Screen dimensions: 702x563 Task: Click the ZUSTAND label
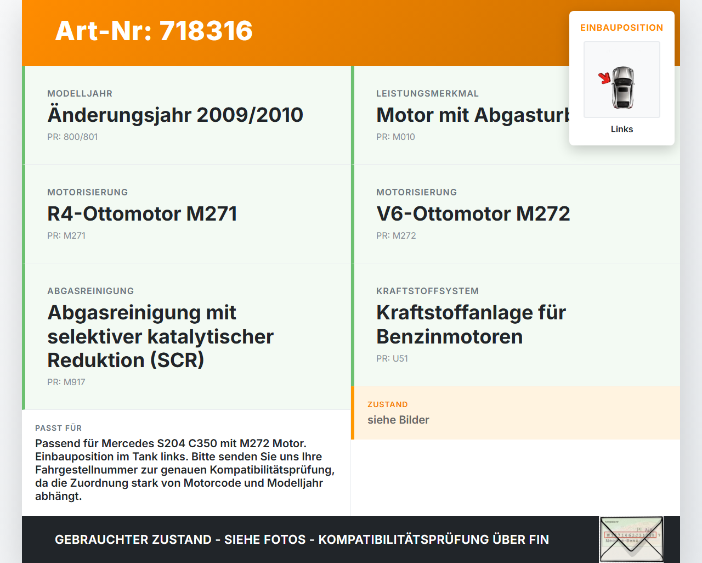pos(388,404)
